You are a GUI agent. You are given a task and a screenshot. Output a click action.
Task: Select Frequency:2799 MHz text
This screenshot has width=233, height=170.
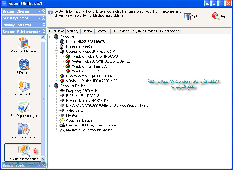(82, 91)
